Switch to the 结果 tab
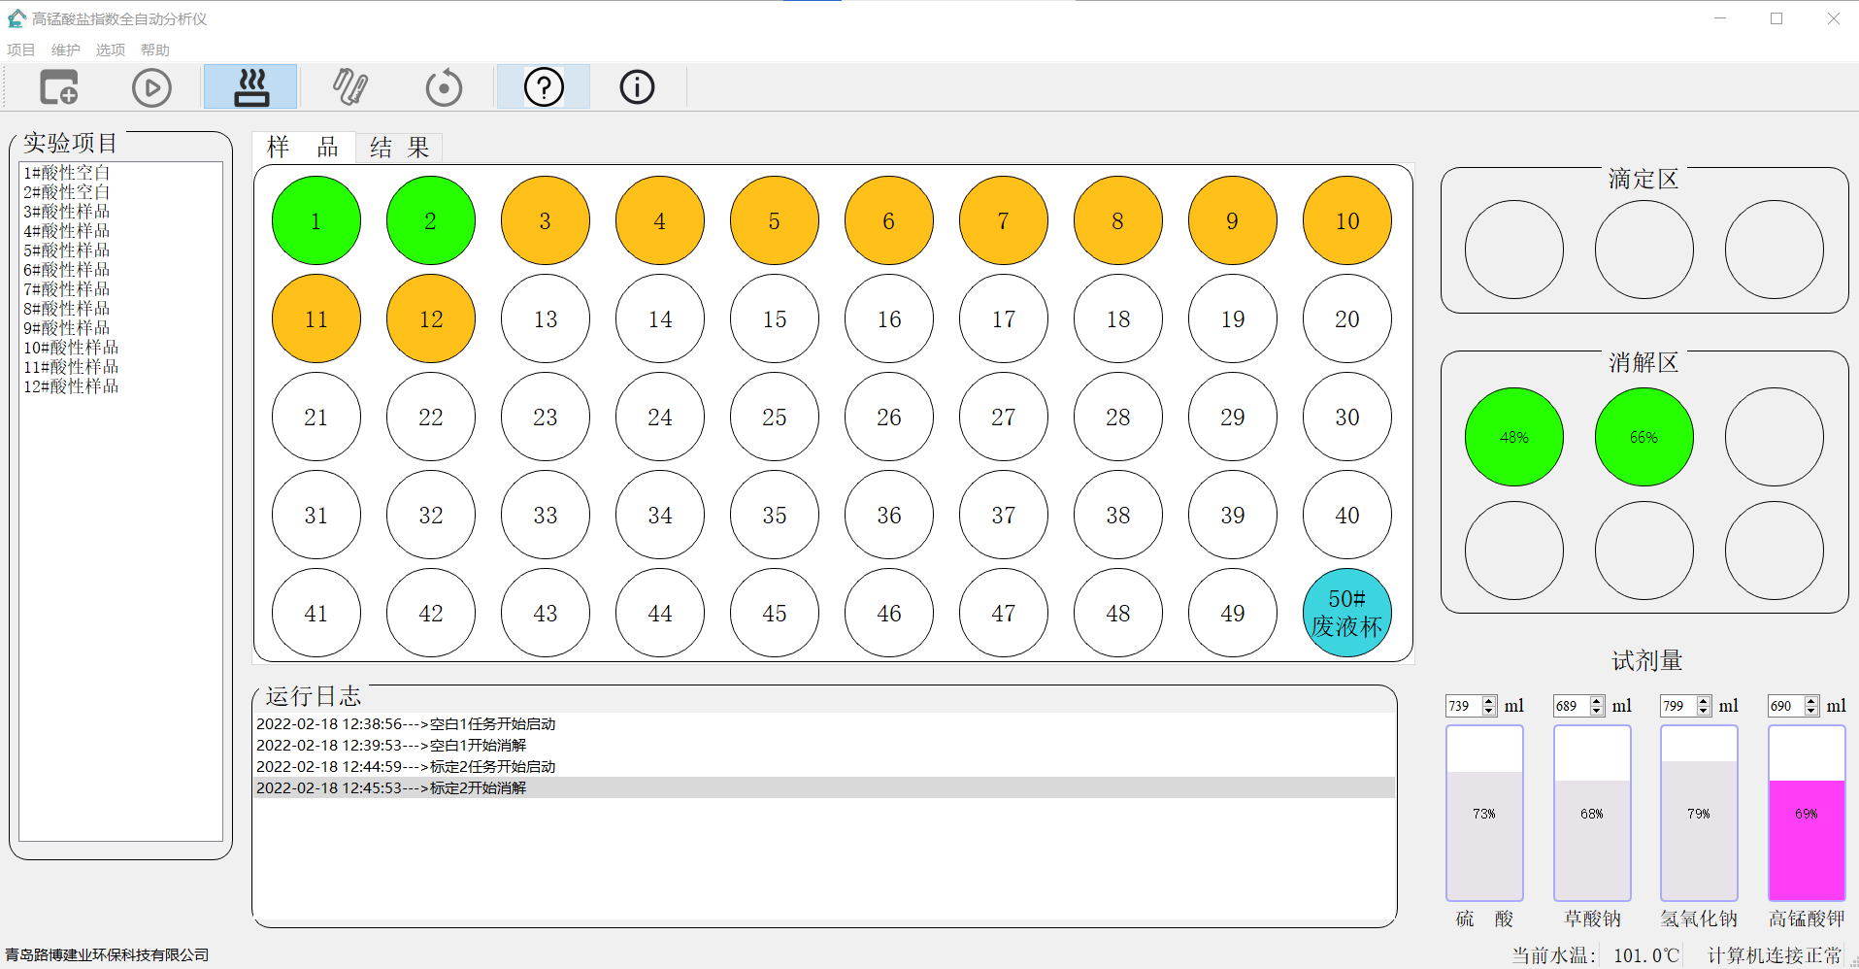 pyautogui.click(x=399, y=148)
